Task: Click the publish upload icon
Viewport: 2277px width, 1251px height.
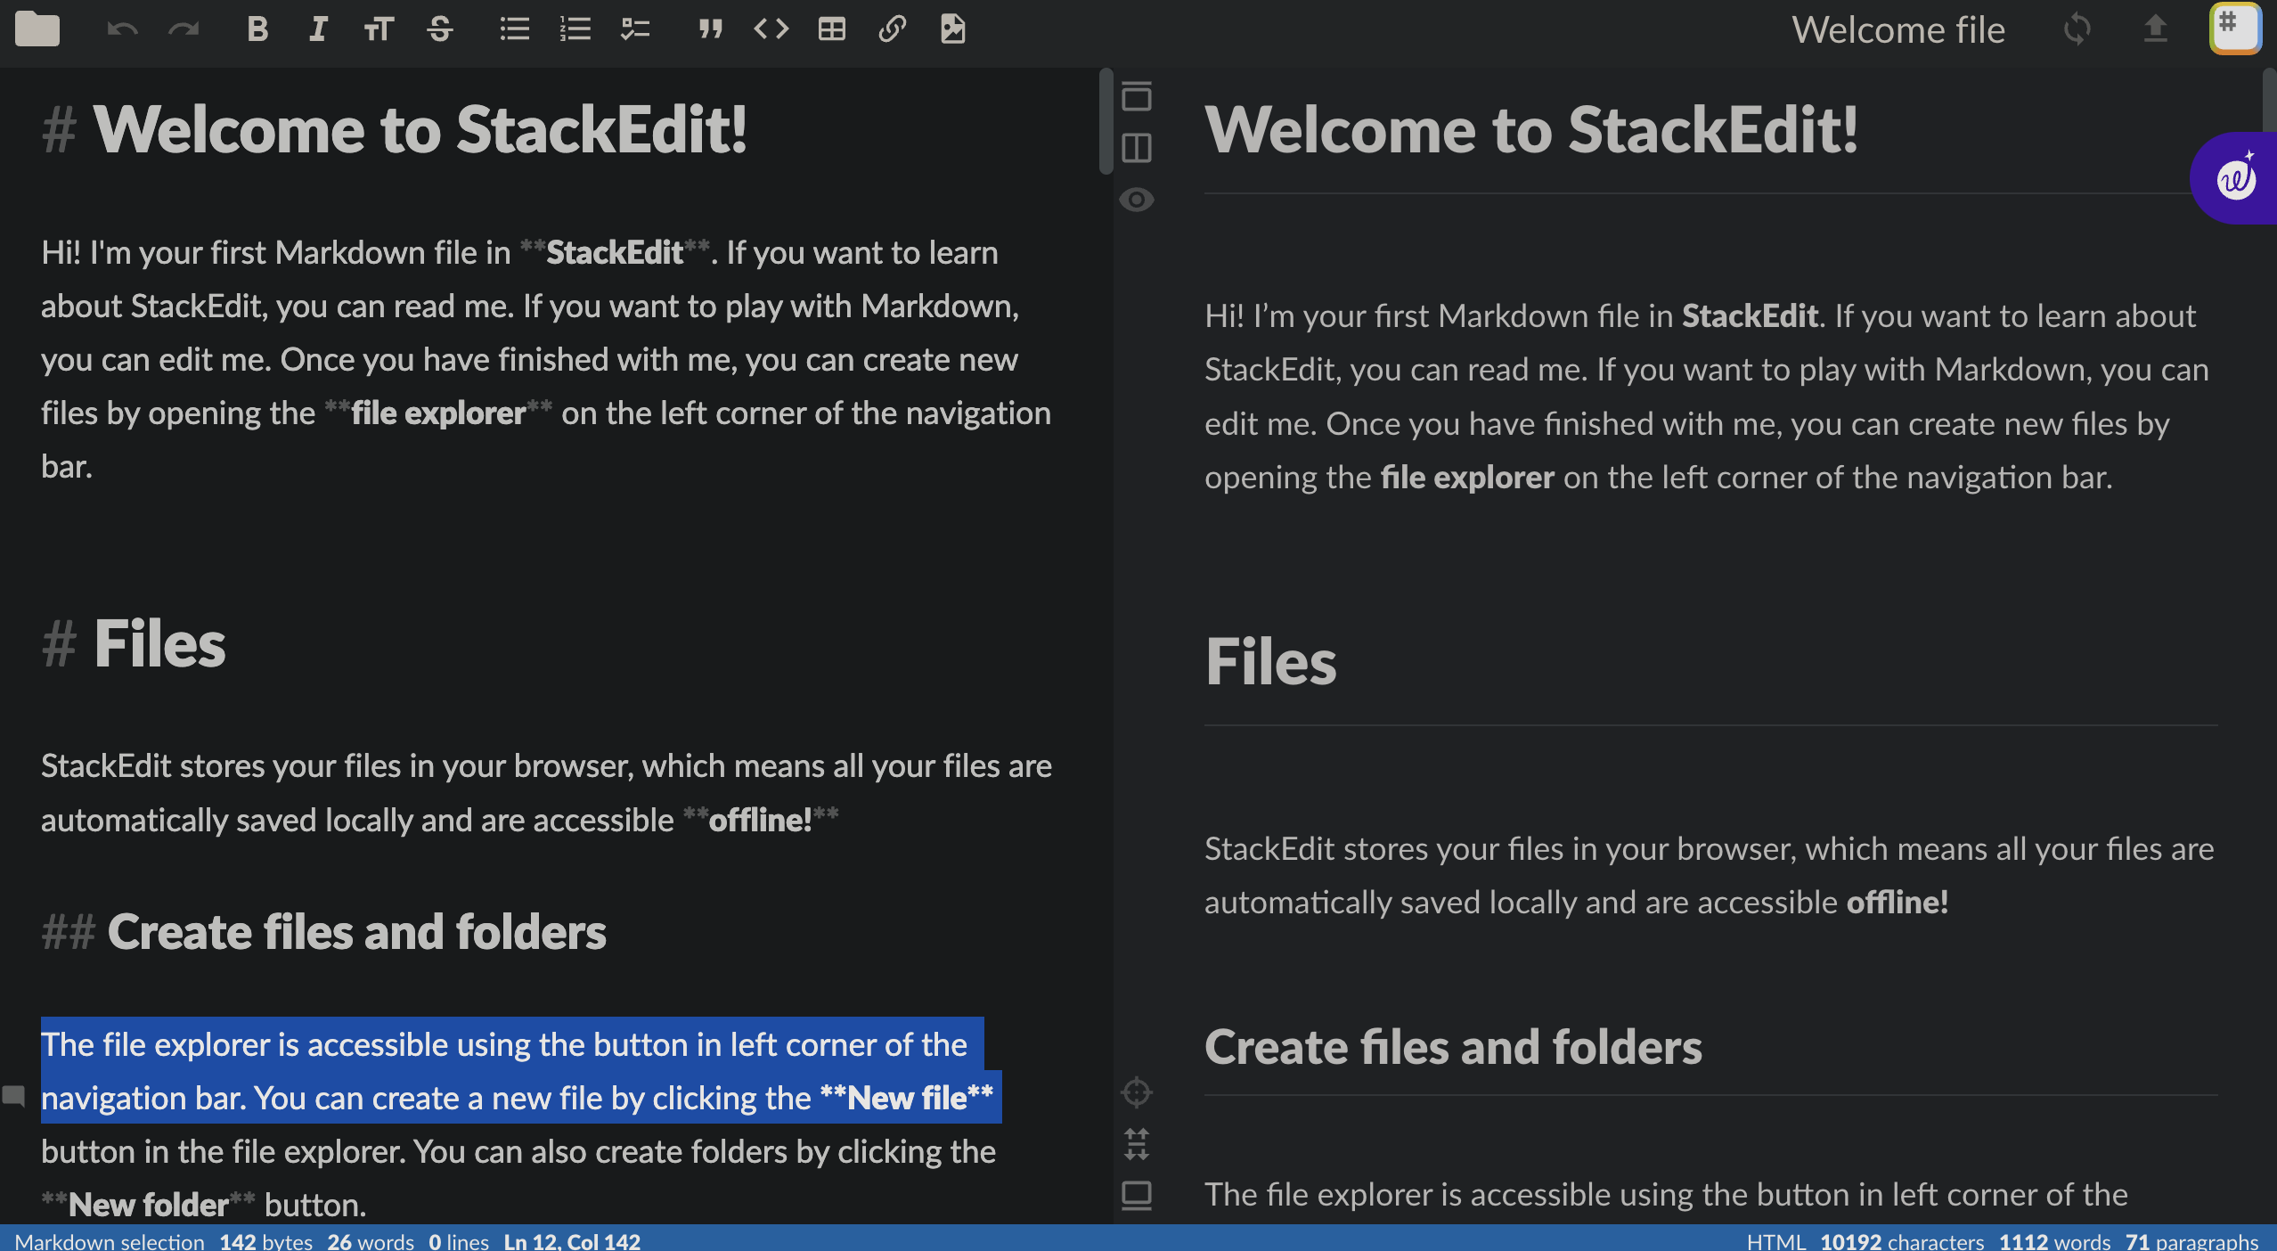Action: [2155, 29]
